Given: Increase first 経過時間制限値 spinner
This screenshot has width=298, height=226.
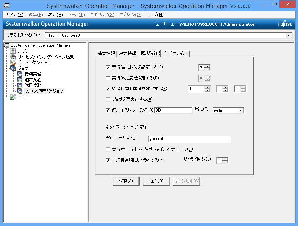Looking at the screenshot, I should [208, 88].
